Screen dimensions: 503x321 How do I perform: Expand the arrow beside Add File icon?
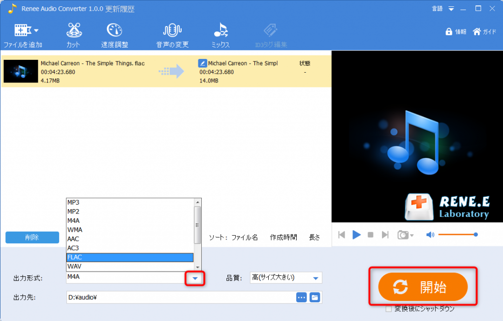coord(36,31)
